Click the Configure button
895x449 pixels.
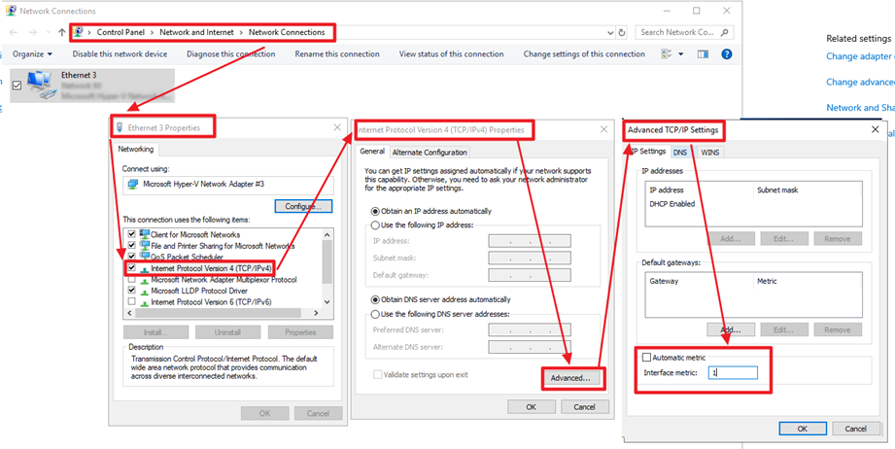click(303, 206)
